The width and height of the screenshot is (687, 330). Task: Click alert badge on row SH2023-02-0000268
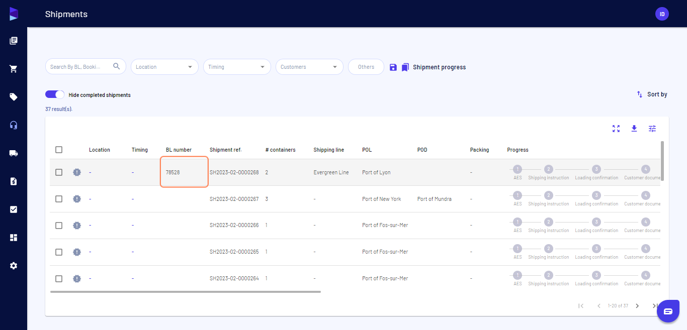pos(77,172)
